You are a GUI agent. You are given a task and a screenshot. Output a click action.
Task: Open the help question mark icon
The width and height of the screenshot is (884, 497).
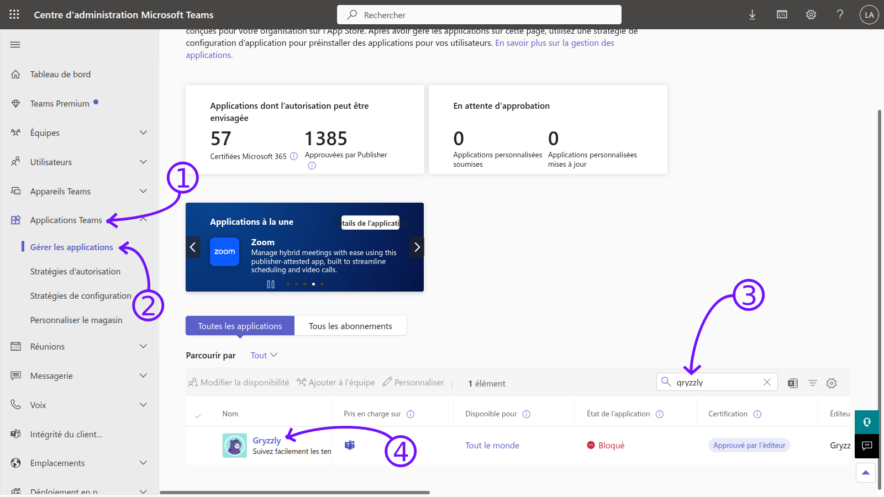(x=840, y=15)
